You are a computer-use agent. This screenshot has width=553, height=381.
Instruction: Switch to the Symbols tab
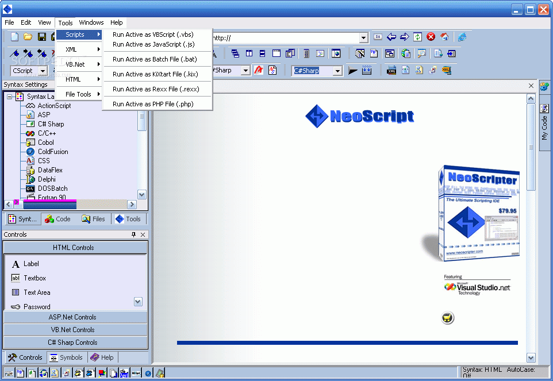click(66, 357)
